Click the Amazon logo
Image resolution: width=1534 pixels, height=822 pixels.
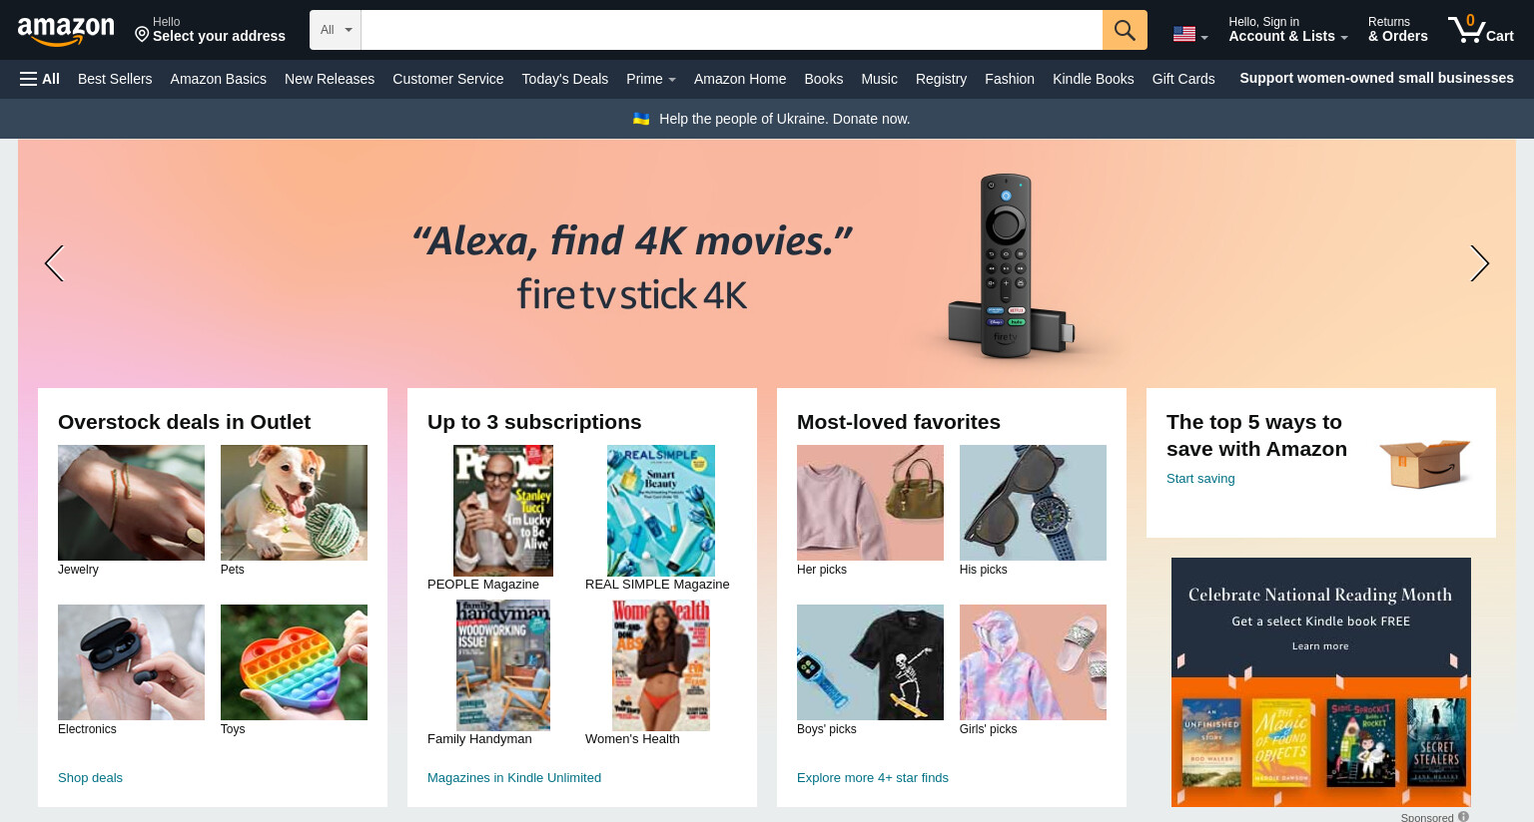[x=66, y=31]
